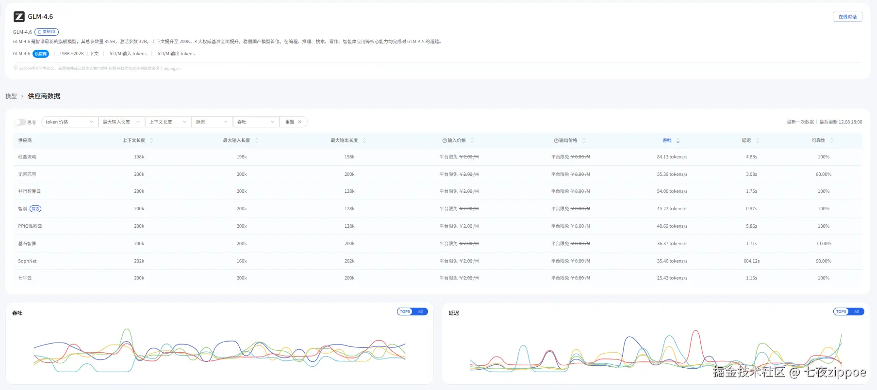The width and height of the screenshot is (877, 390).
Task: Sort by 最大输入长度 using its sort arrows
Action: (257, 140)
